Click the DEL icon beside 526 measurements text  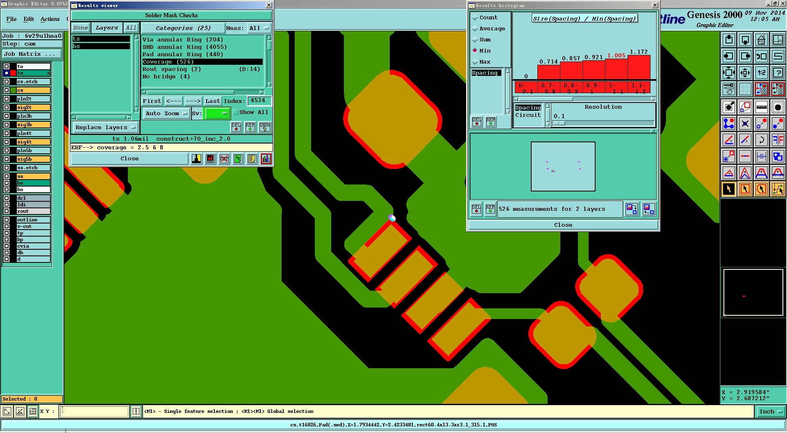point(476,209)
